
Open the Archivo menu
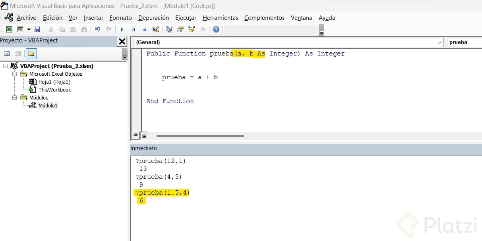point(27,18)
